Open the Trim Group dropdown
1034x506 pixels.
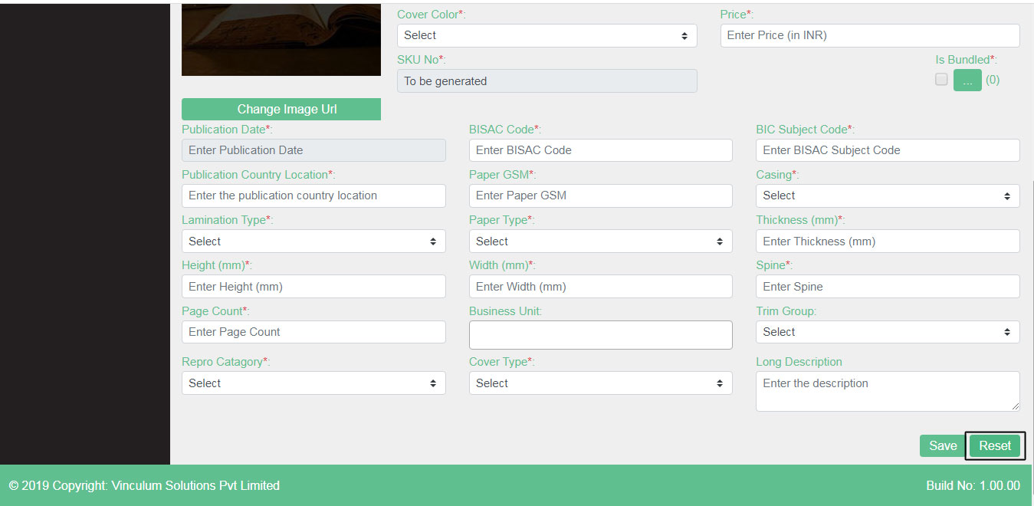point(887,331)
